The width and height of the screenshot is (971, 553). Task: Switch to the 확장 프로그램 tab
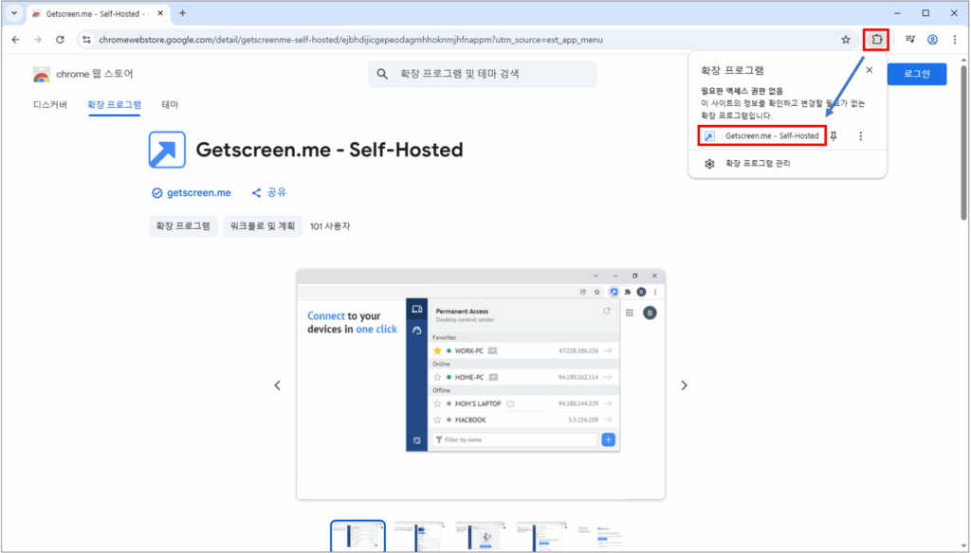(114, 104)
